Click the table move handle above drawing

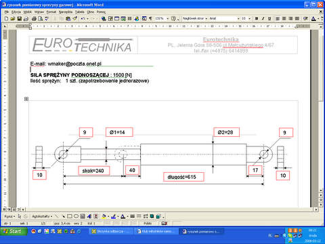tap(26, 99)
